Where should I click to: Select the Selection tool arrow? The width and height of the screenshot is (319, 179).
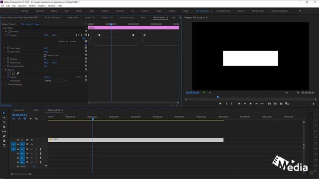[x=4, y=113]
